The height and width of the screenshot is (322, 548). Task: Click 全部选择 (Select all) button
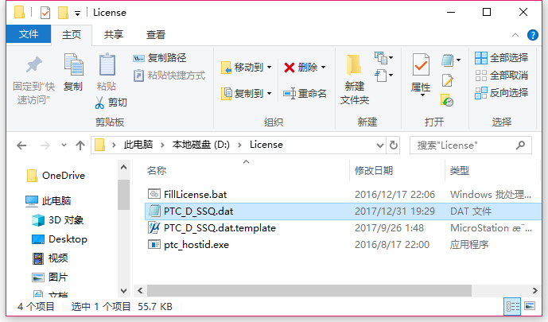tap(502, 58)
